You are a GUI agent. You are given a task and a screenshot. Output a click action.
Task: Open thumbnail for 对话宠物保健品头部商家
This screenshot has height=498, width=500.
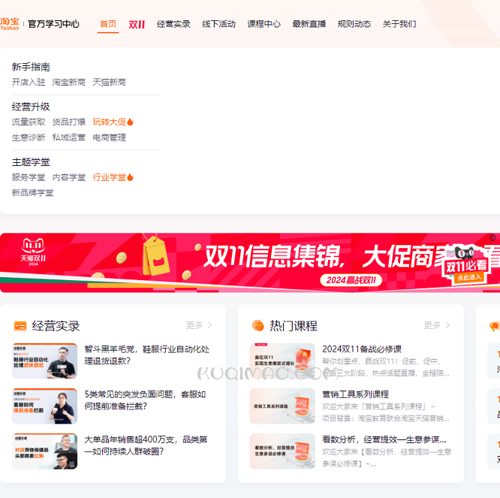coord(44,451)
